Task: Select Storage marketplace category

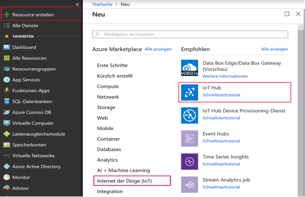Action: tap(106, 107)
